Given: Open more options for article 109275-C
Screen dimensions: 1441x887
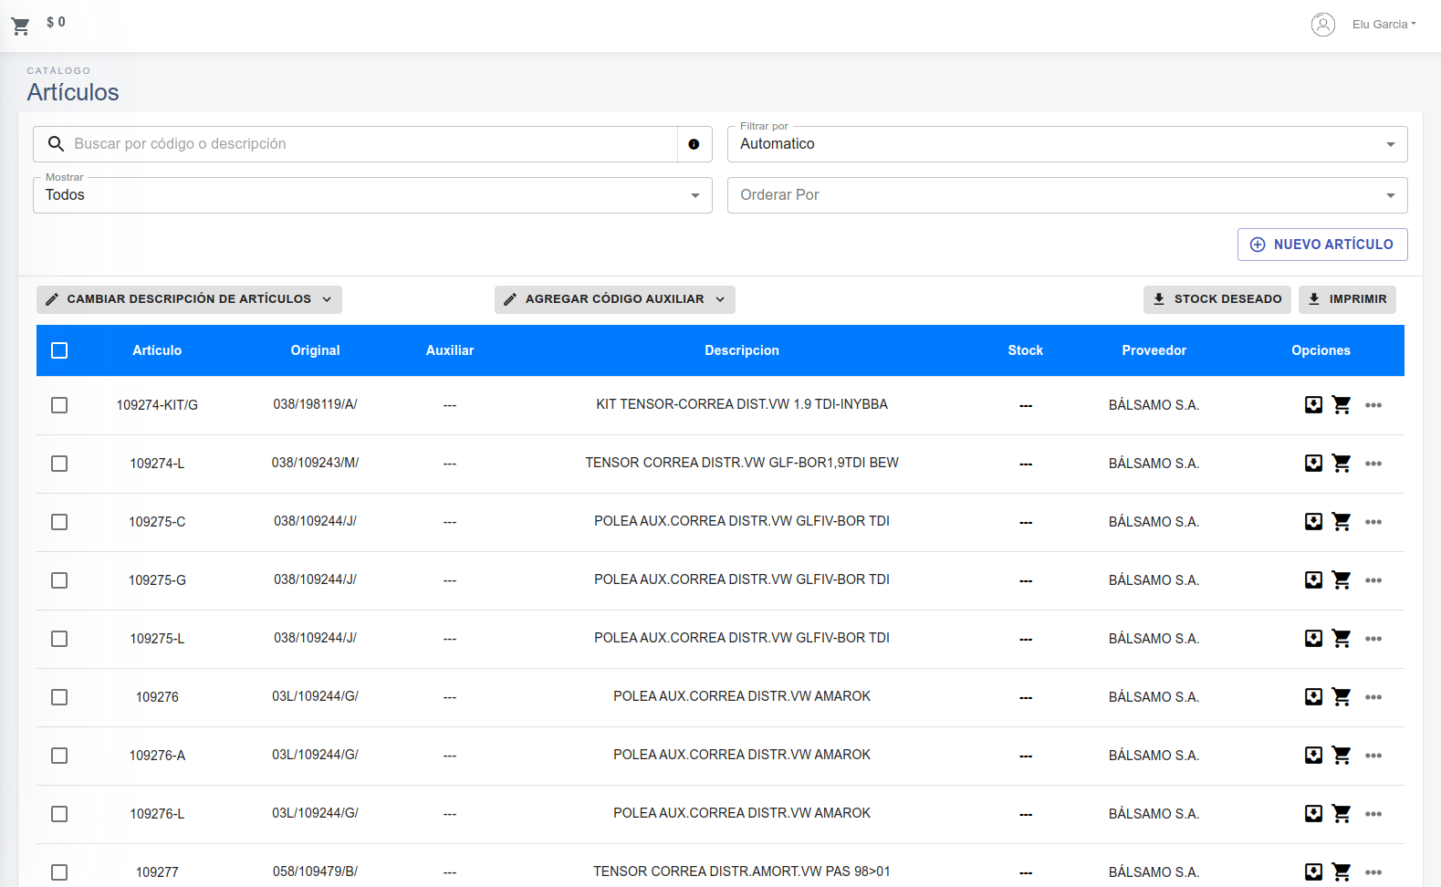Looking at the screenshot, I should [x=1373, y=522].
